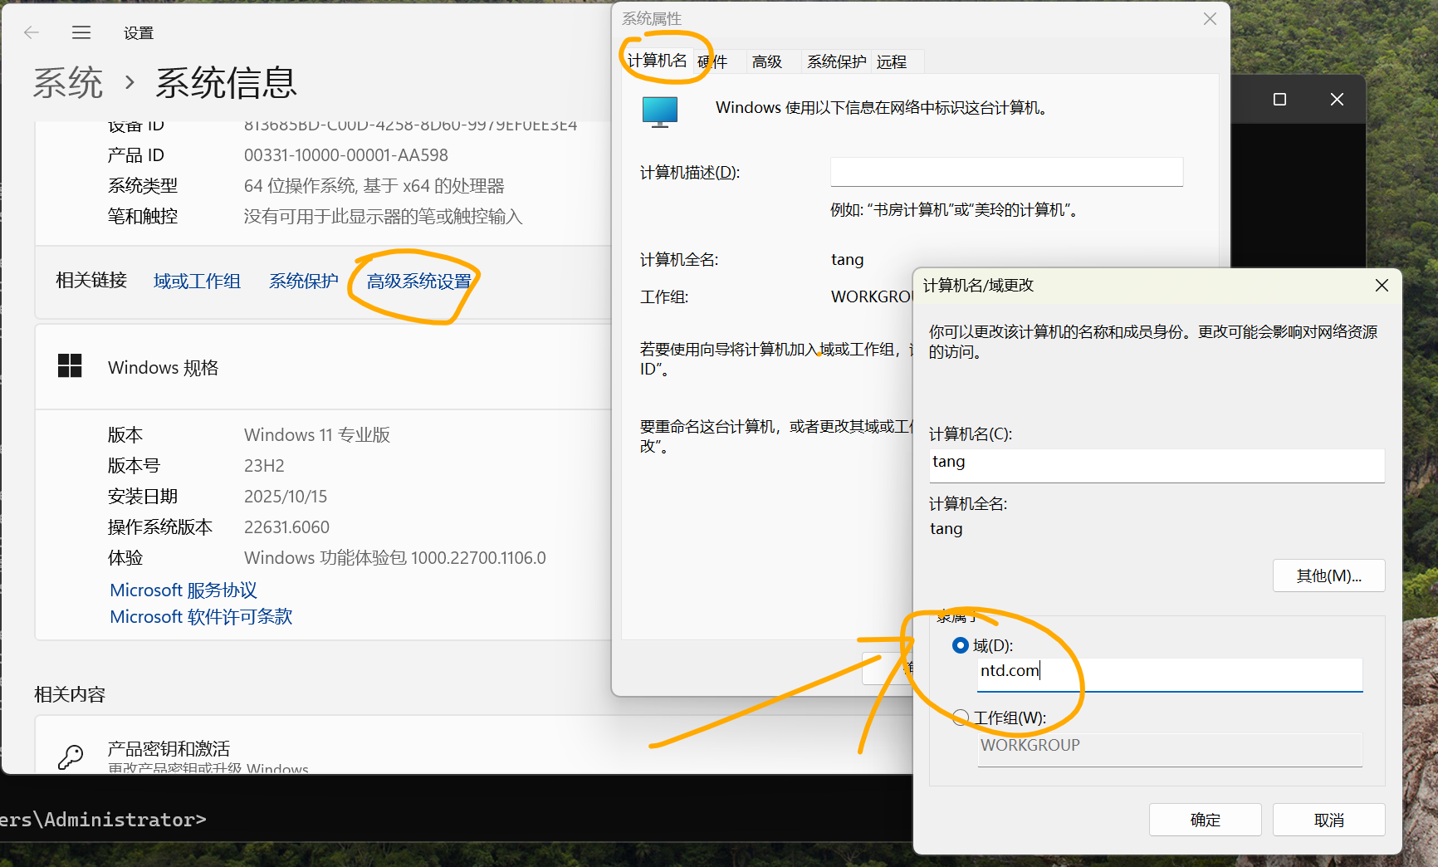1438x867 pixels.
Task: Maximize the black terminal window
Action: [1279, 100]
